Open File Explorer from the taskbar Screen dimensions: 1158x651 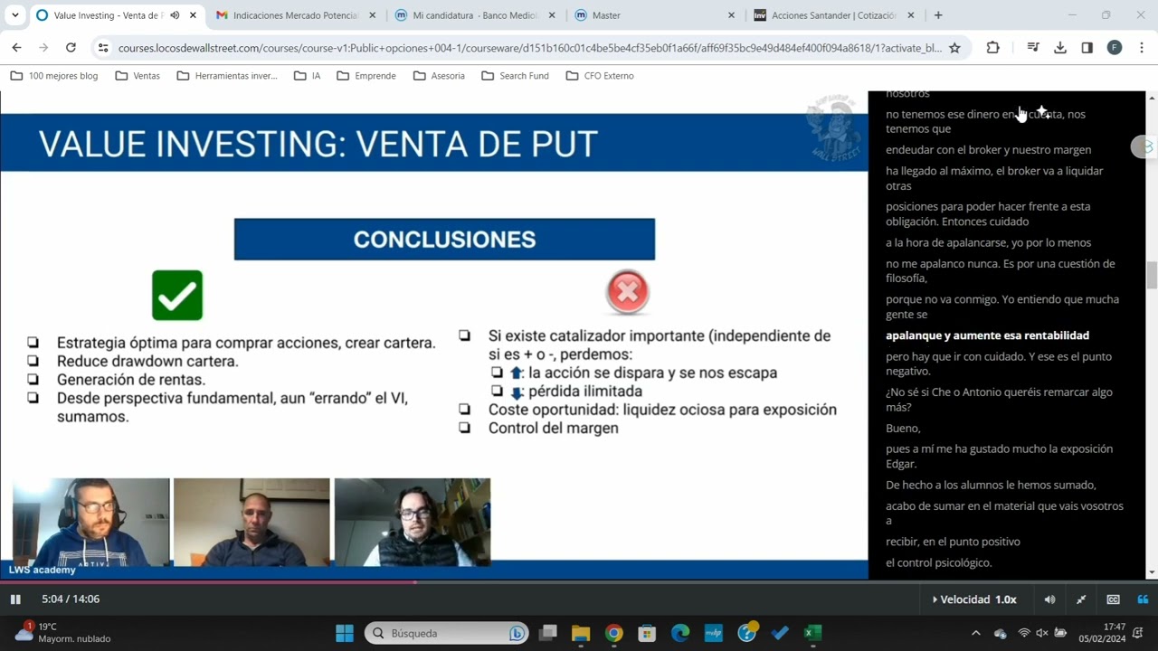(581, 633)
